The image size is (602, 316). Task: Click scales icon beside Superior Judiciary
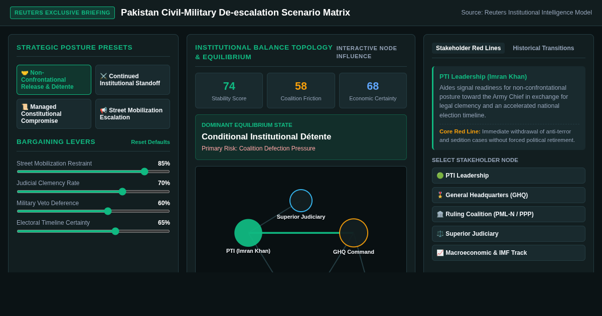coord(440,234)
